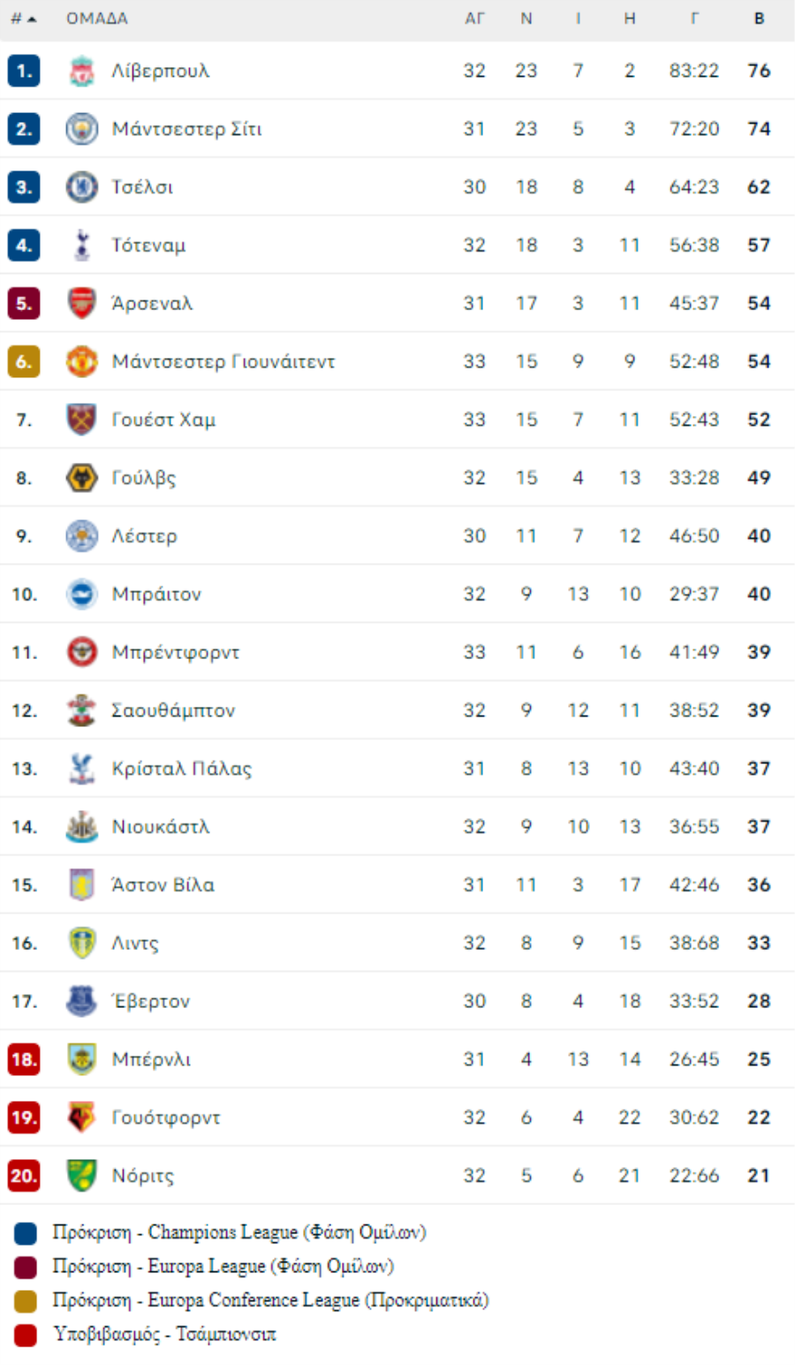Screen dimensions: 795x1365
Task: Sort table by the # rank column
Action: coord(24,19)
